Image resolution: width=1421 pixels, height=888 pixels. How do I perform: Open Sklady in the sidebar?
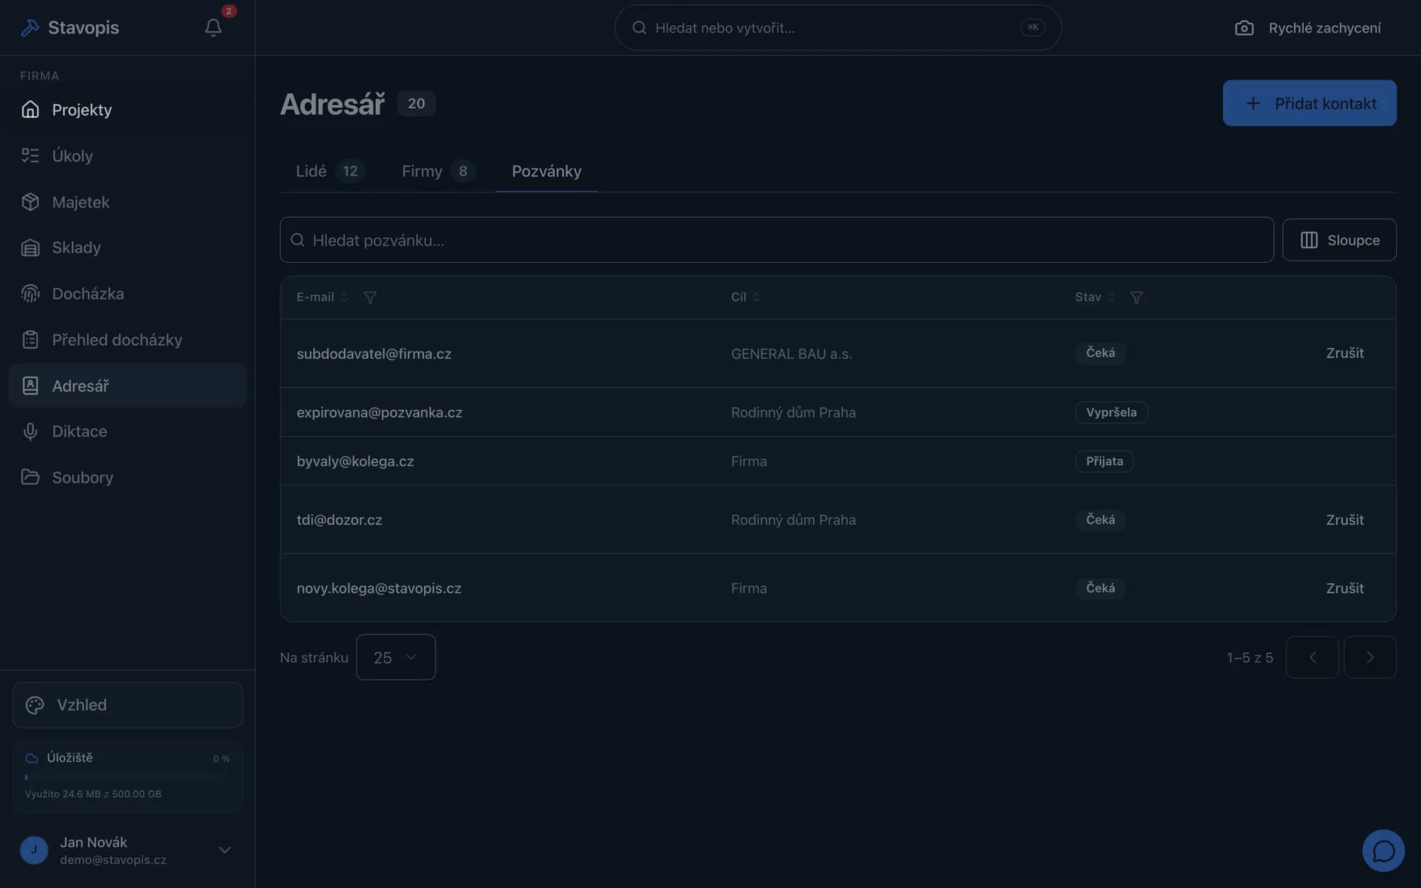click(x=127, y=247)
